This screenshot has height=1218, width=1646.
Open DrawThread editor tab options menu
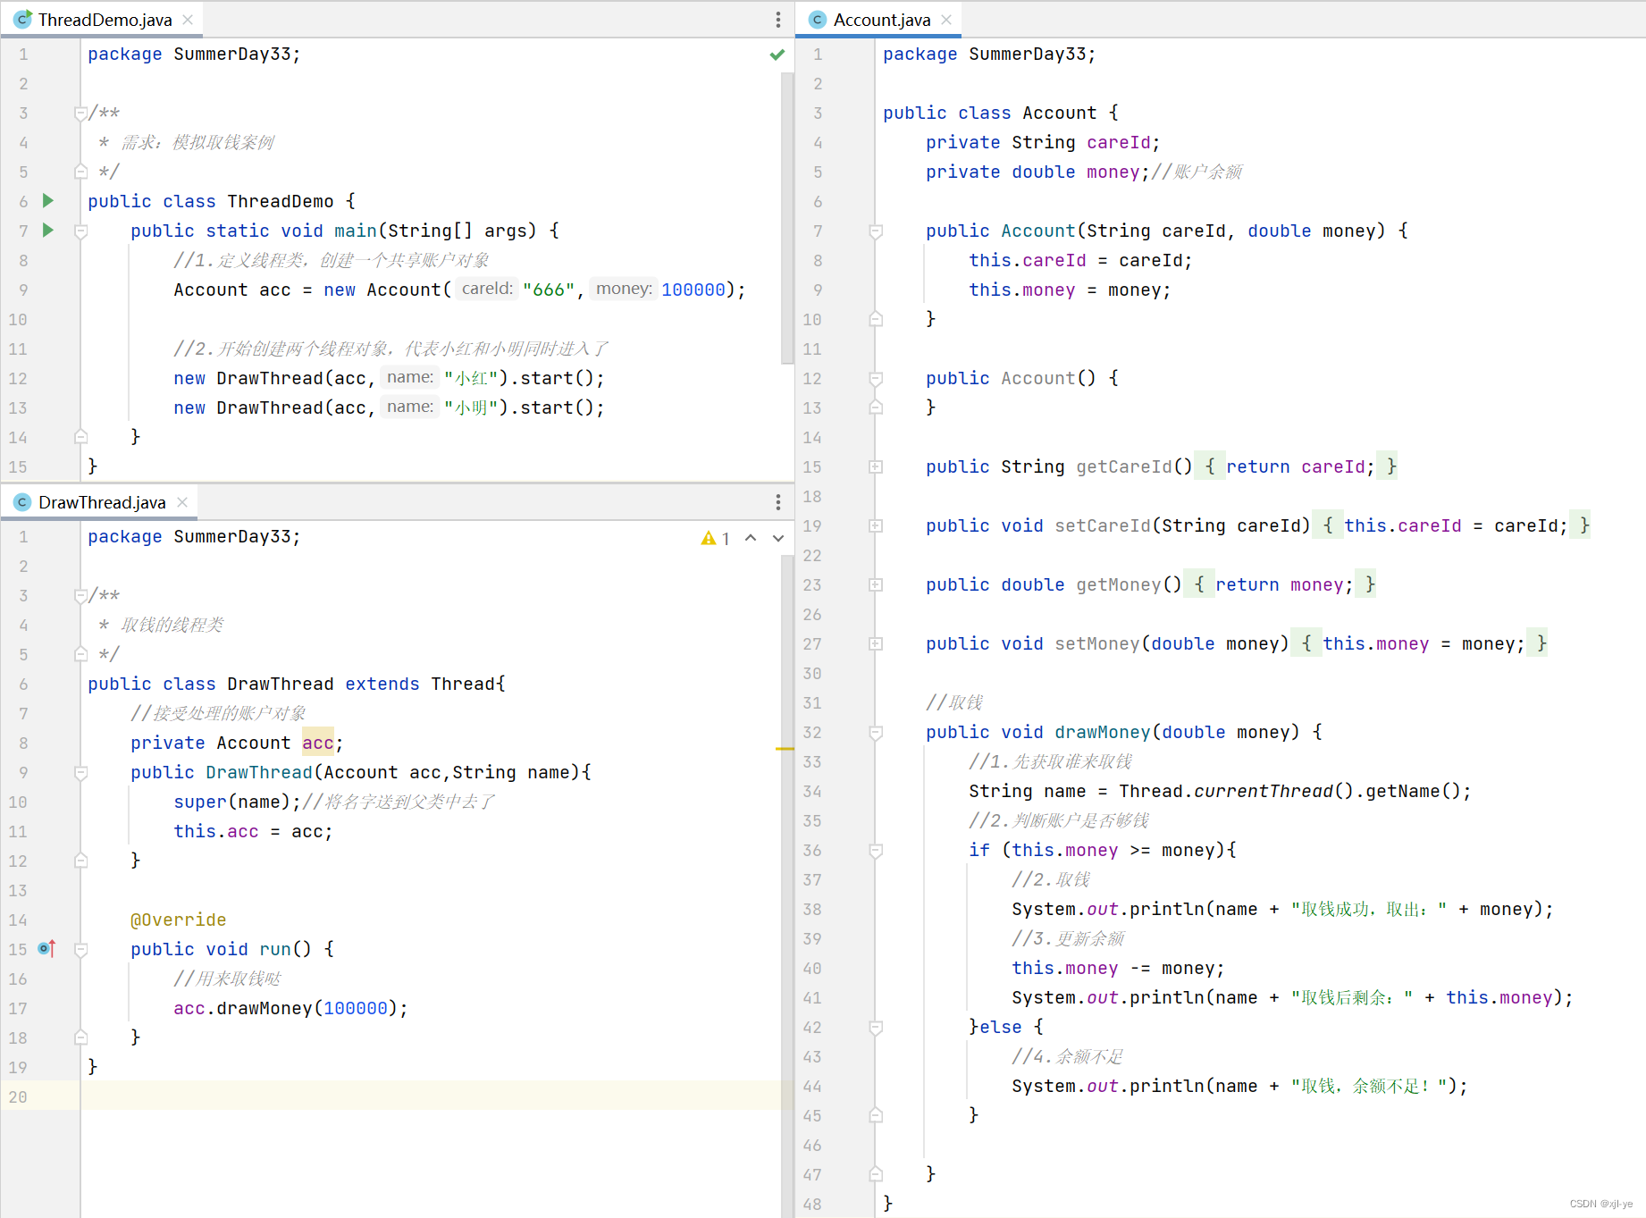point(778,502)
